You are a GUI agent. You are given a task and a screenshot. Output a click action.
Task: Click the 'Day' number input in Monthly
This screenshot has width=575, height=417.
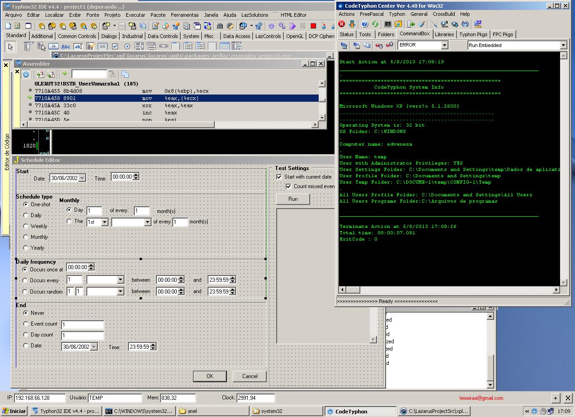tap(94, 211)
